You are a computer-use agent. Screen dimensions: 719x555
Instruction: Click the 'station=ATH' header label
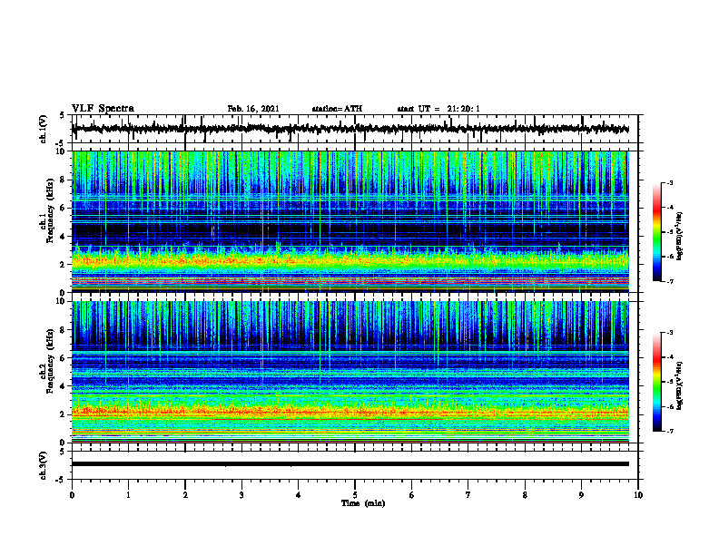(x=337, y=109)
